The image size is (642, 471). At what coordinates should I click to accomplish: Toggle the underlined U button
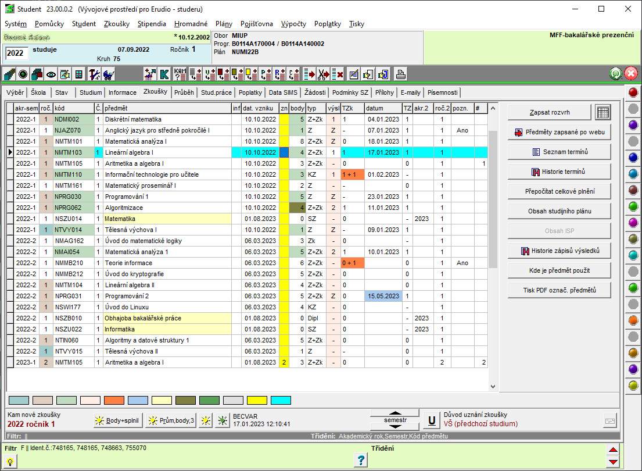tap(431, 420)
